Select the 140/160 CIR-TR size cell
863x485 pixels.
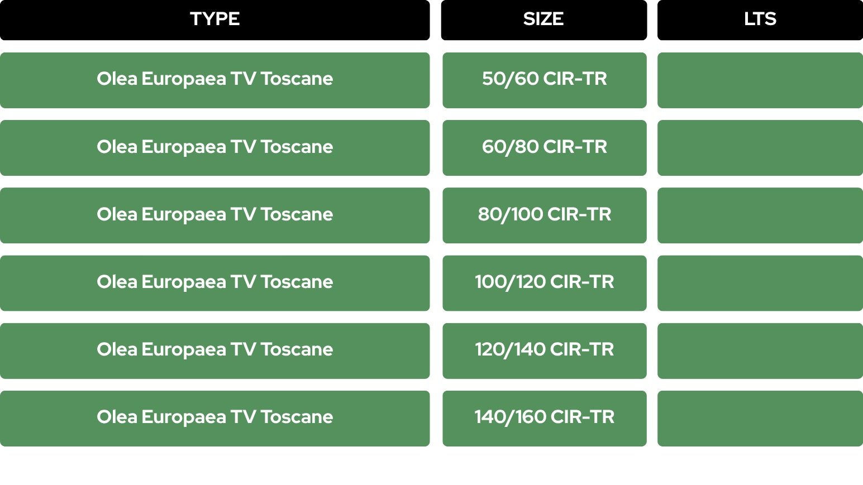pyautogui.click(x=545, y=419)
